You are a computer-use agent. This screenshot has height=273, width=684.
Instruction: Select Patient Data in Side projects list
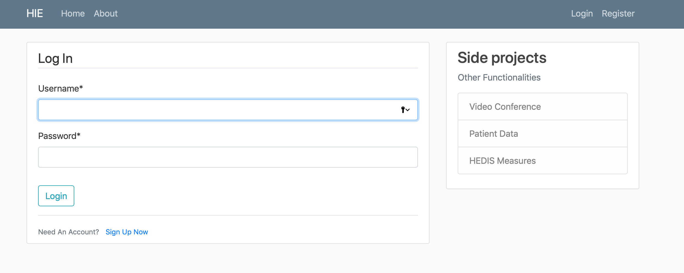pyautogui.click(x=494, y=134)
